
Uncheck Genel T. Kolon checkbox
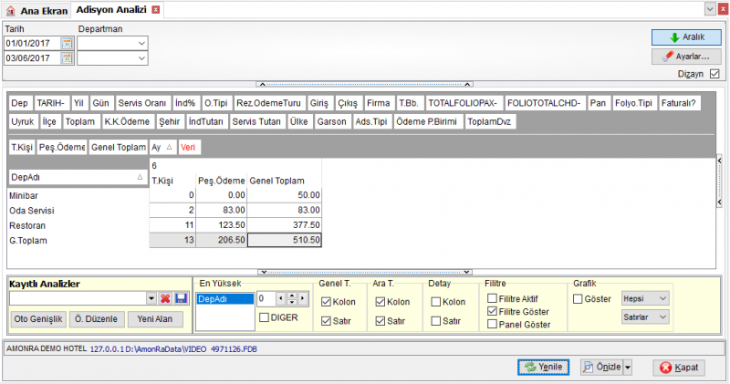(x=326, y=302)
